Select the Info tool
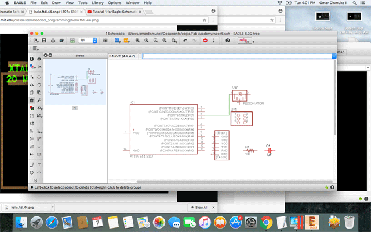The width and height of the screenshot is (371, 232). click(x=32, y=59)
